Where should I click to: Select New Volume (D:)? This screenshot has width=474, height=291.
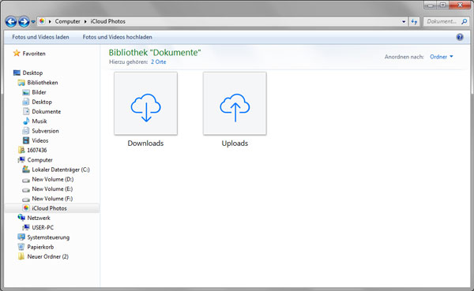53,179
